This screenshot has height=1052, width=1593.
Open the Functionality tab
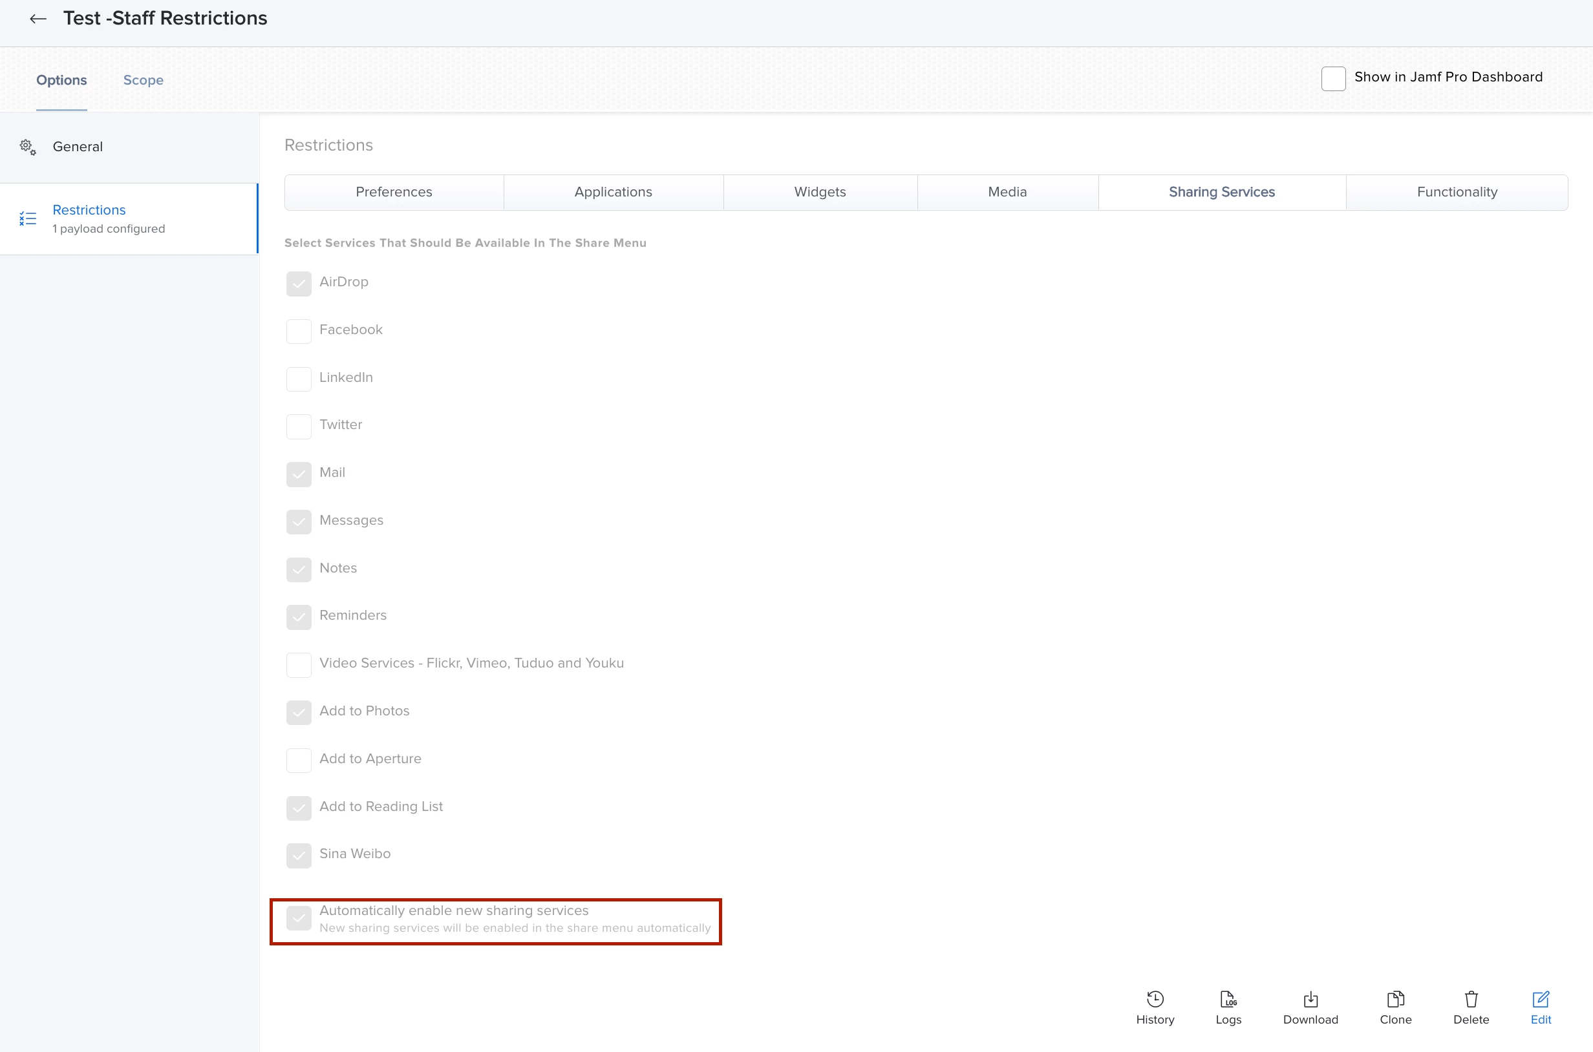point(1456,192)
